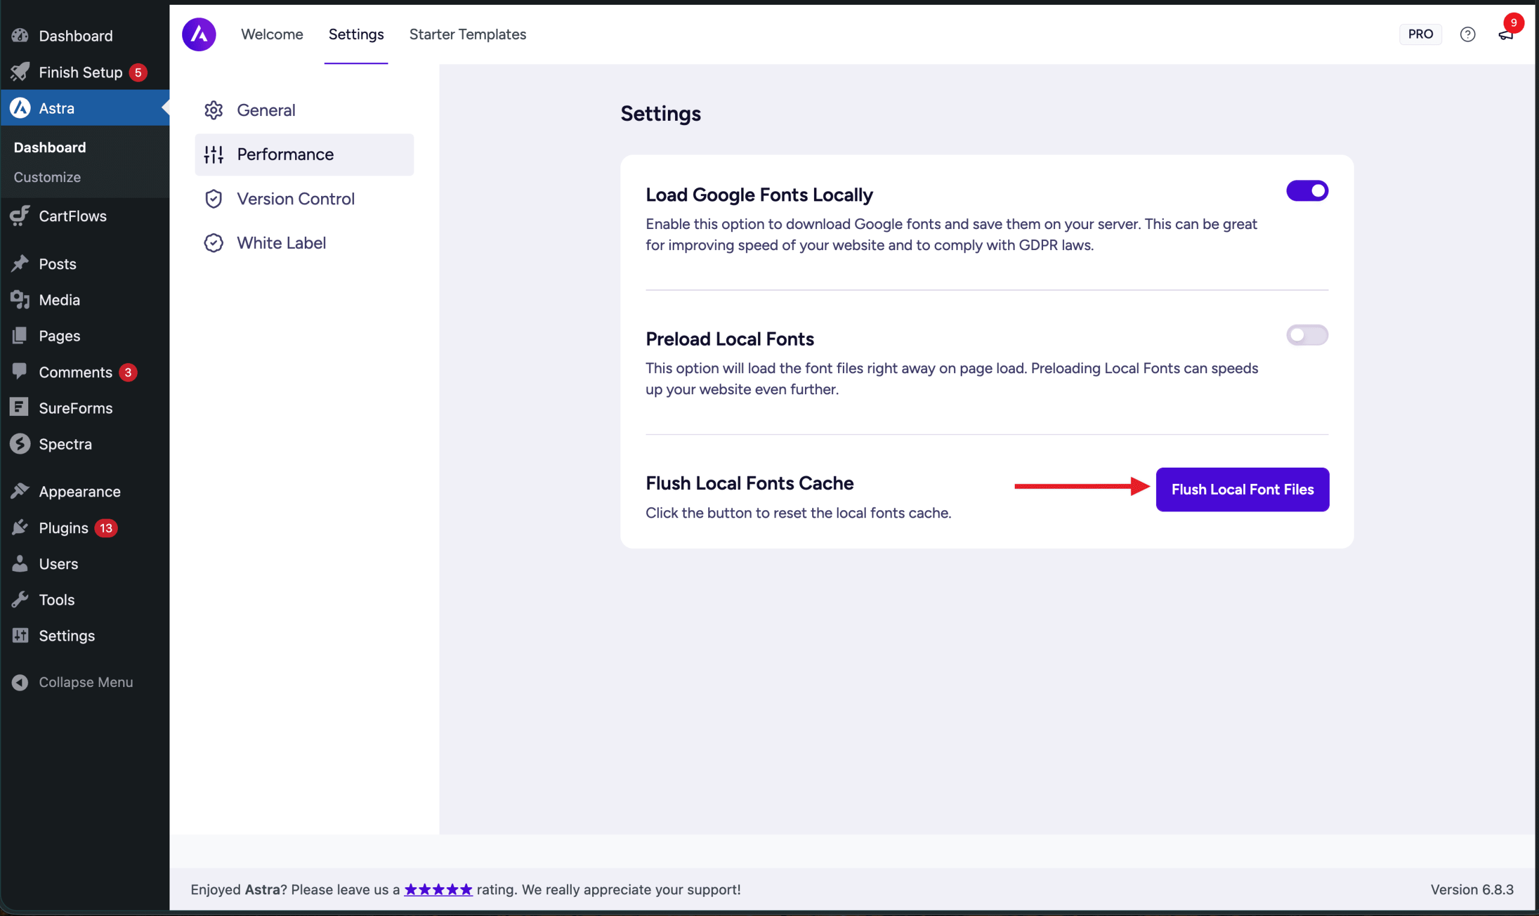The image size is (1539, 916).
Task: Open the What's New megaphone notifications
Action: [1505, 35]
